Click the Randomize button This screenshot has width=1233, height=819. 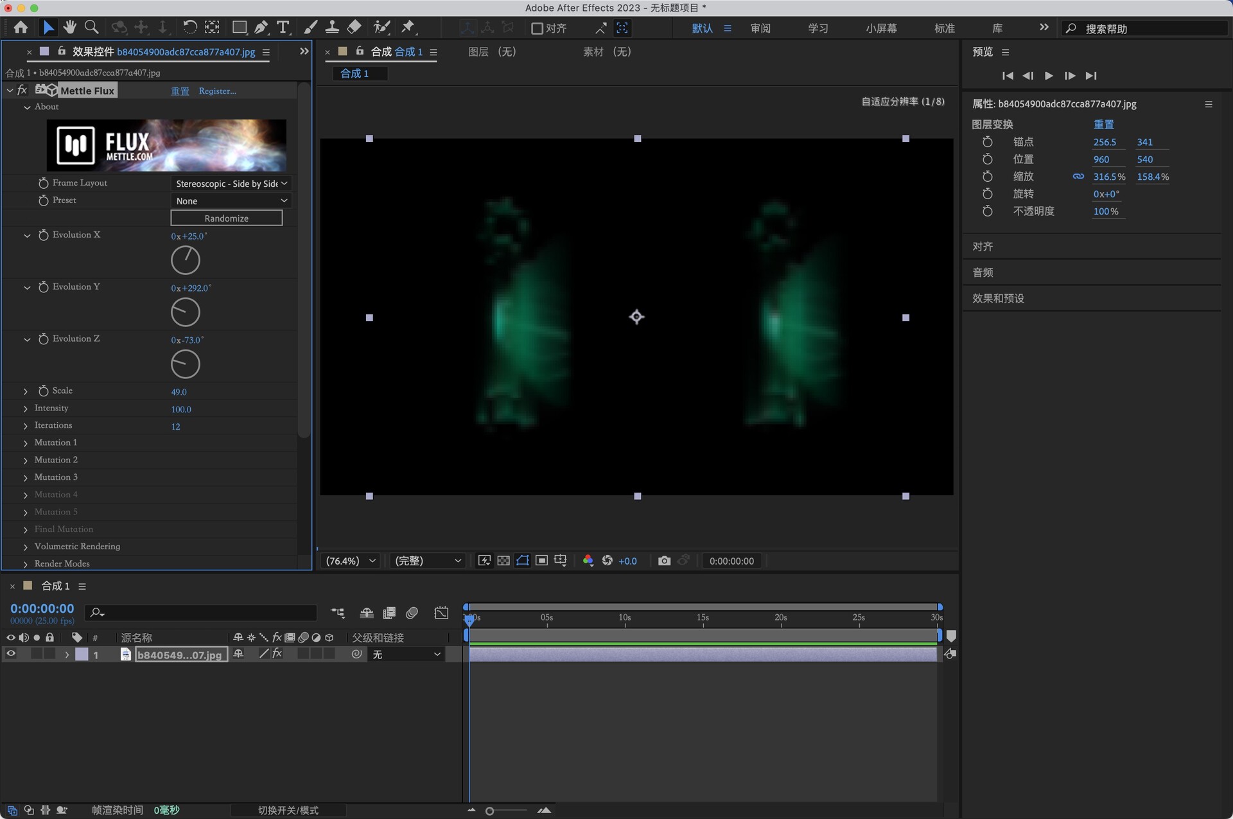(226, 218)
